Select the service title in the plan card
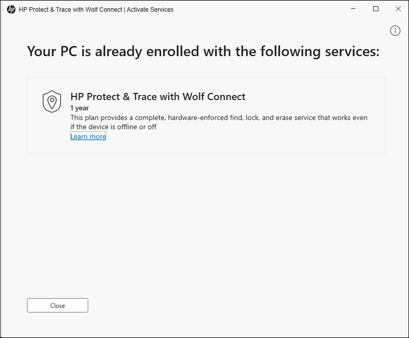Image resolution: width=409 pixels, height=338 pixels. coord(158,96)
